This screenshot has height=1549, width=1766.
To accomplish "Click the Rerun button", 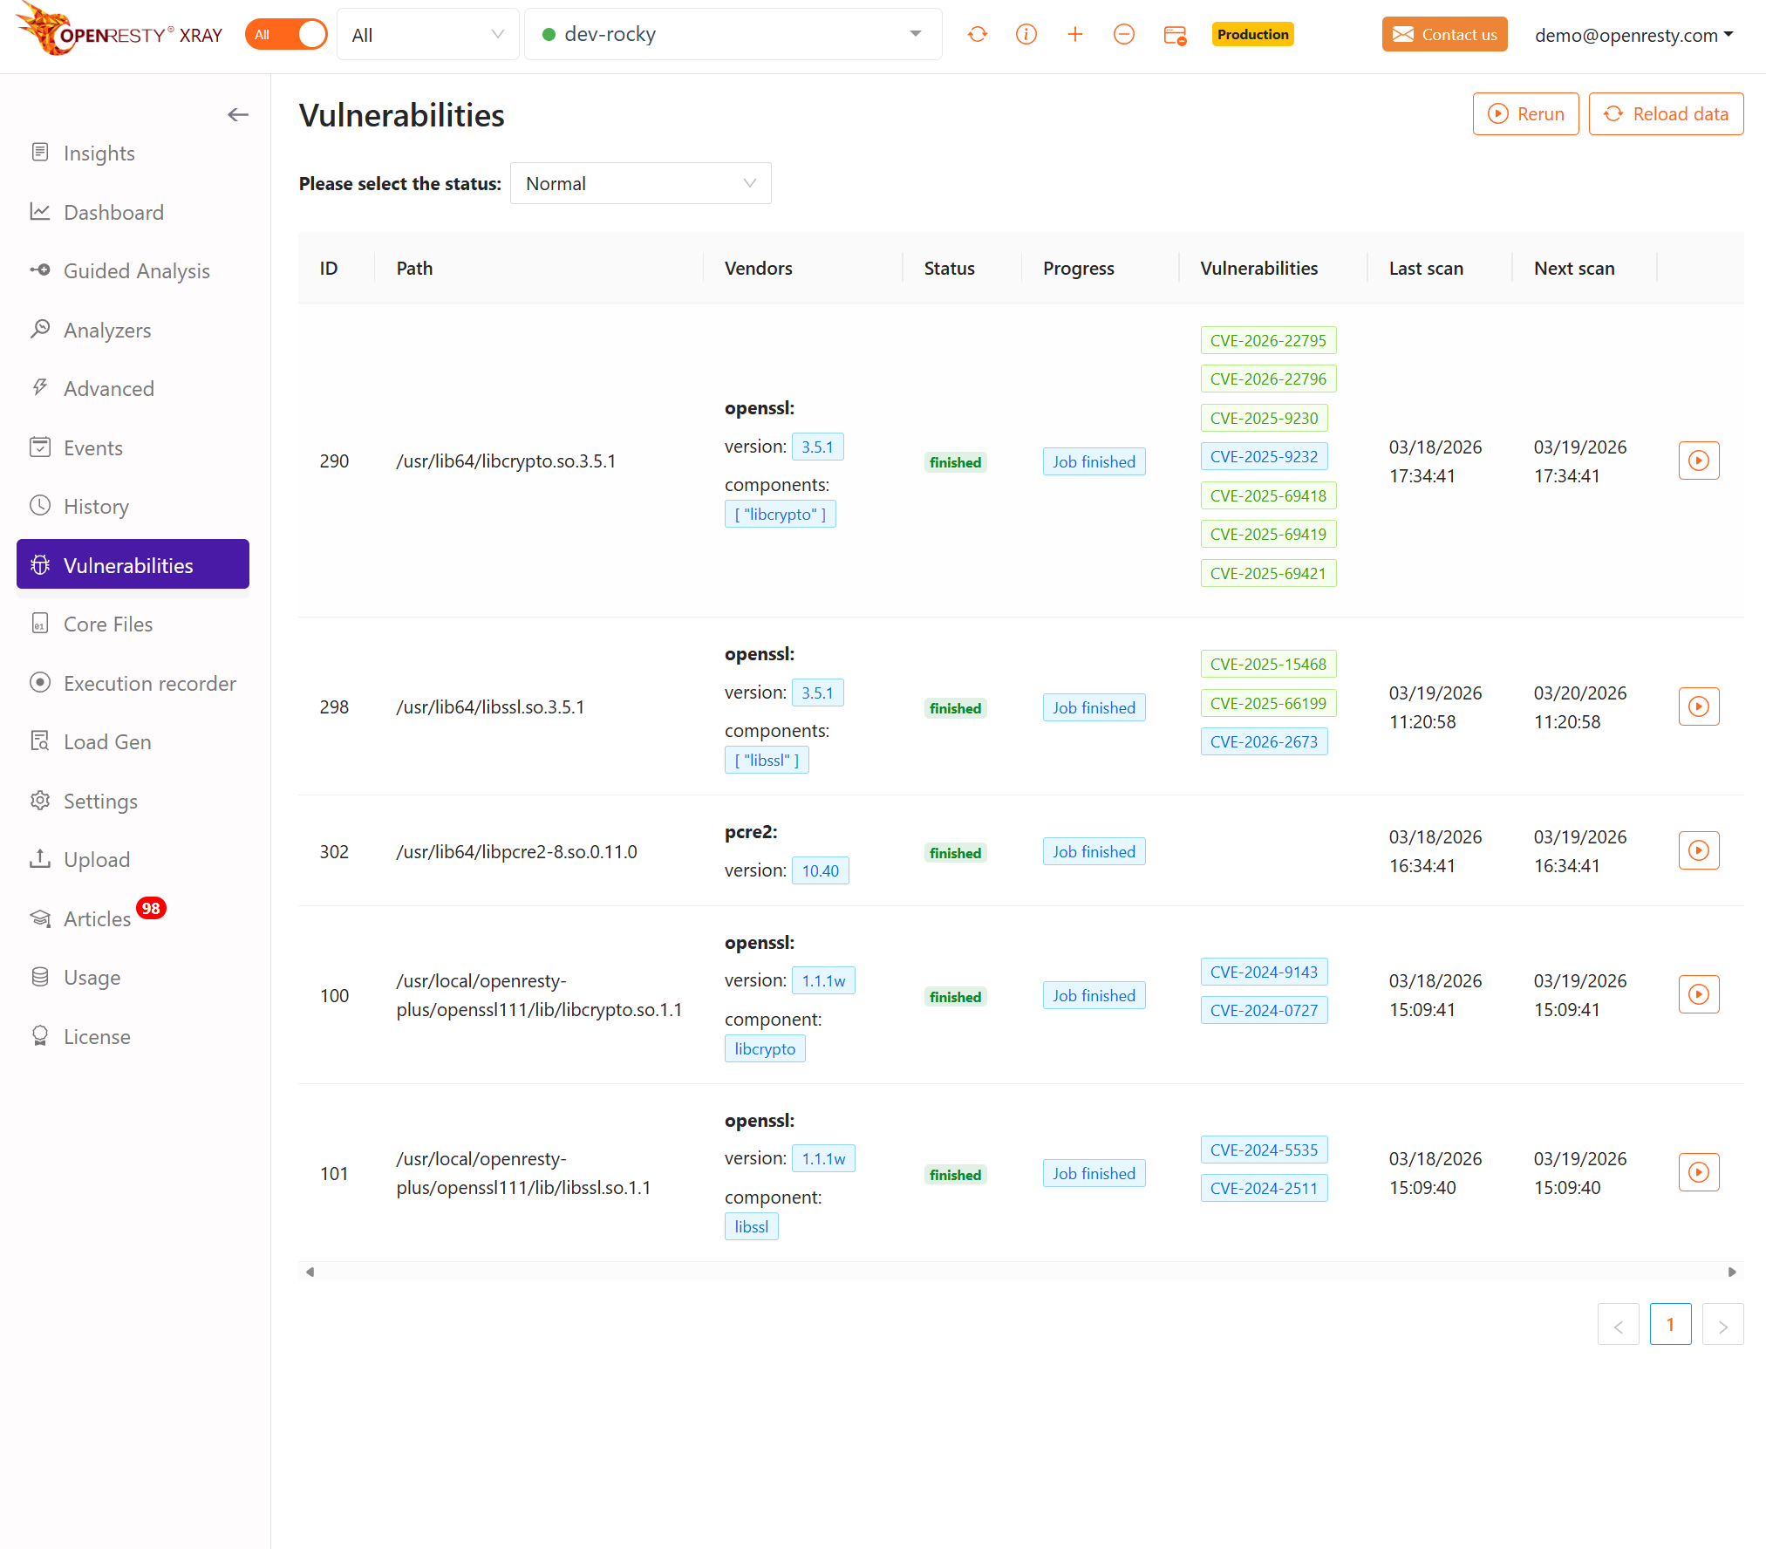I will click(x=1525, y=114).
